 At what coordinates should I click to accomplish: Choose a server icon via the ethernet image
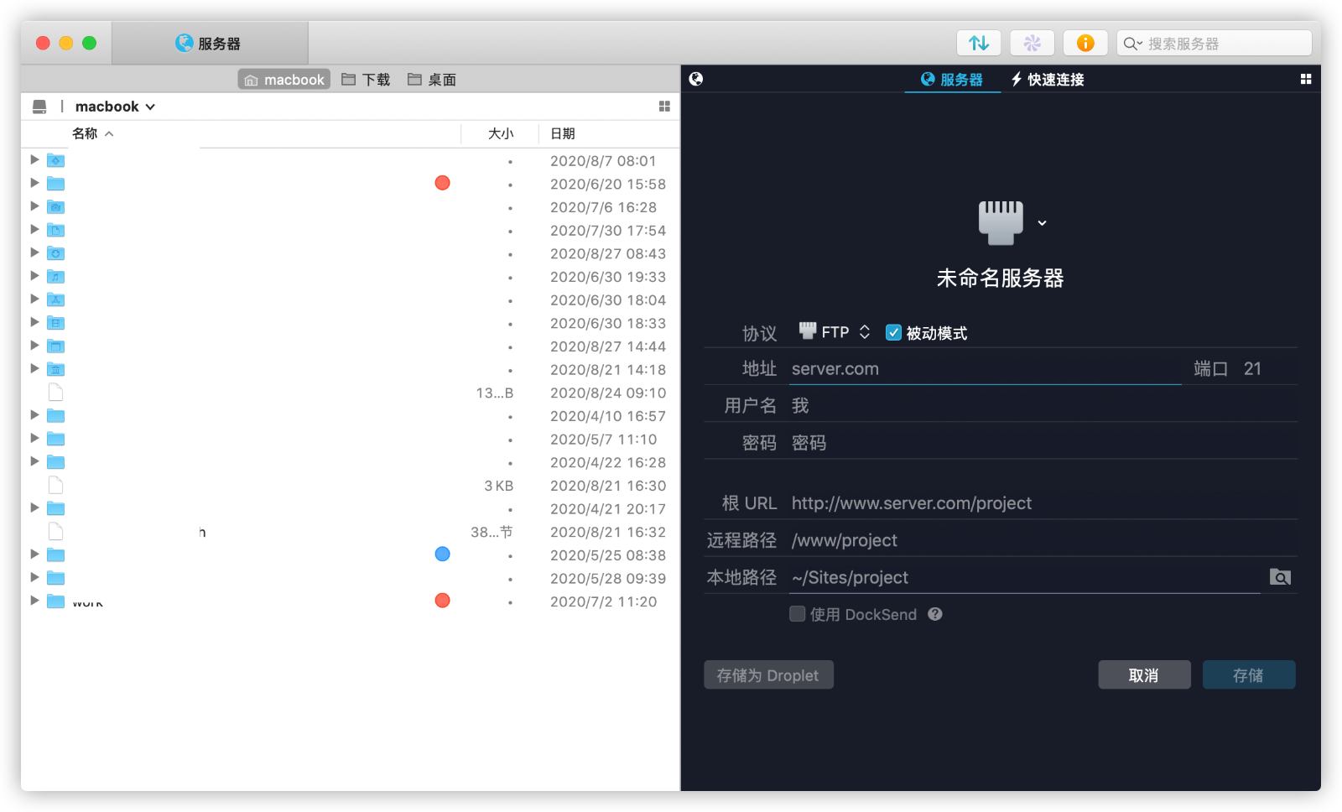[1001, 222]
